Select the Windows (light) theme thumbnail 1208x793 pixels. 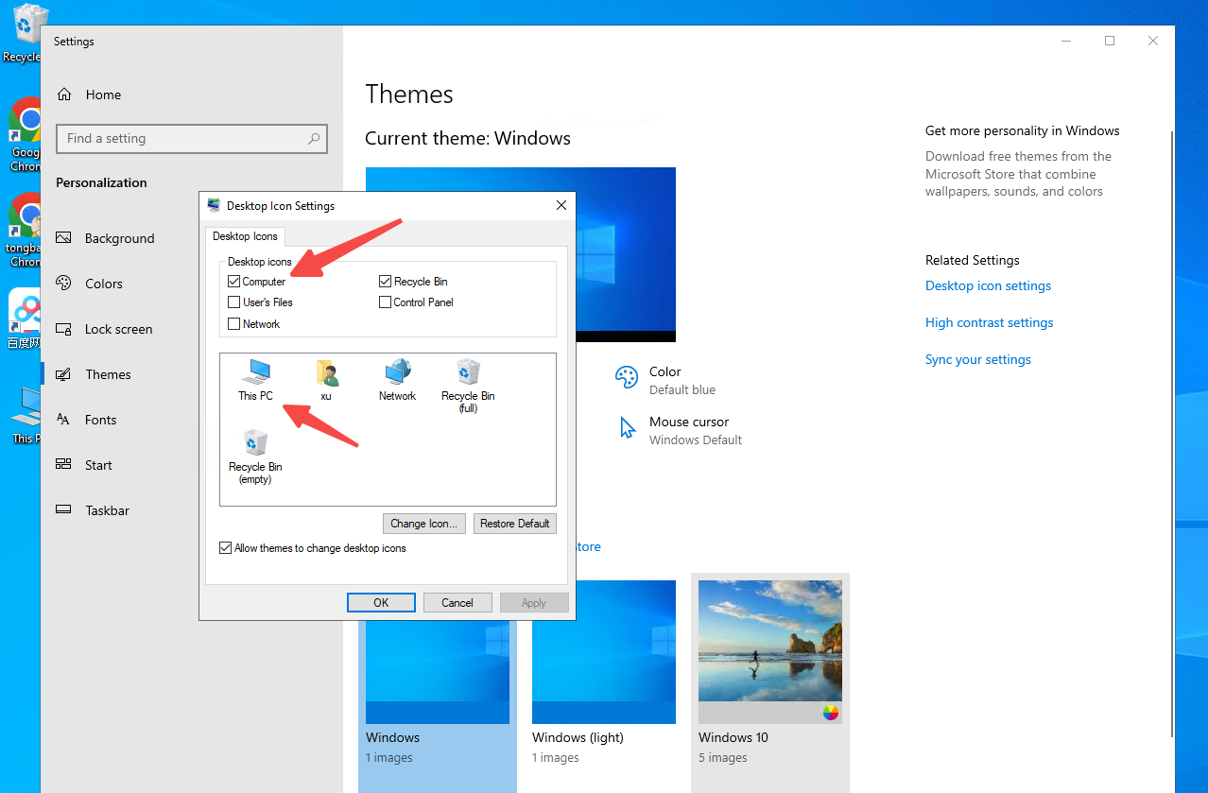click(x=604, y=652)
